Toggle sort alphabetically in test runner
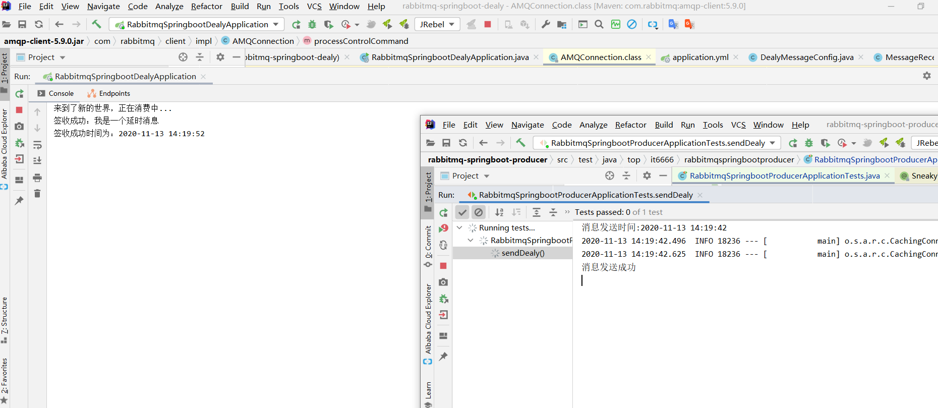Viewport: 938px width, 408px height. click(x=499, y=212)
